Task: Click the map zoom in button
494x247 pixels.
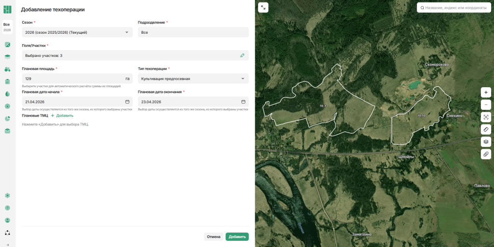Action: pos(486,92)
